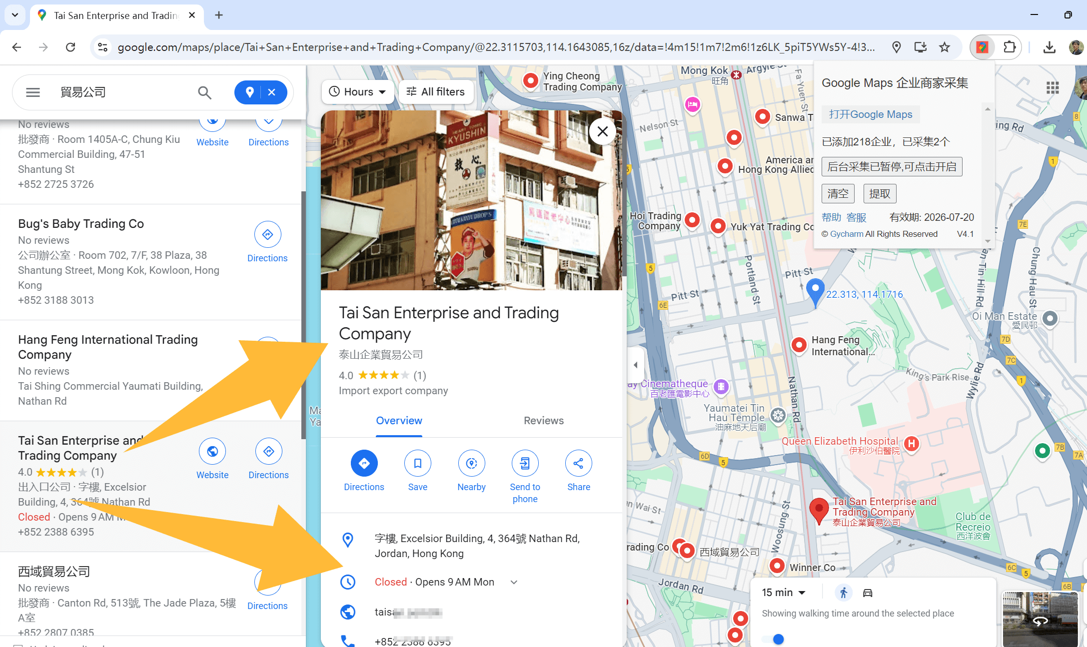The height and width of the screenshot is (647, 1087).
Task: Click the 后台采集已暂停,可点击开启 button
Action: point(892,167)
